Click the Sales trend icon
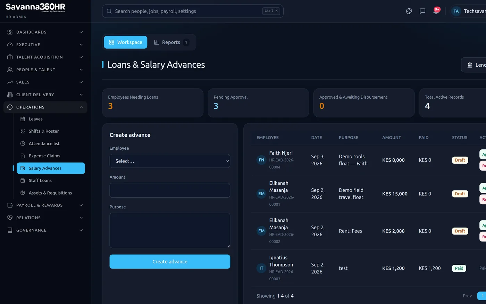The height and width of the screenshot is (304, 486). click(x=10, y=82)
